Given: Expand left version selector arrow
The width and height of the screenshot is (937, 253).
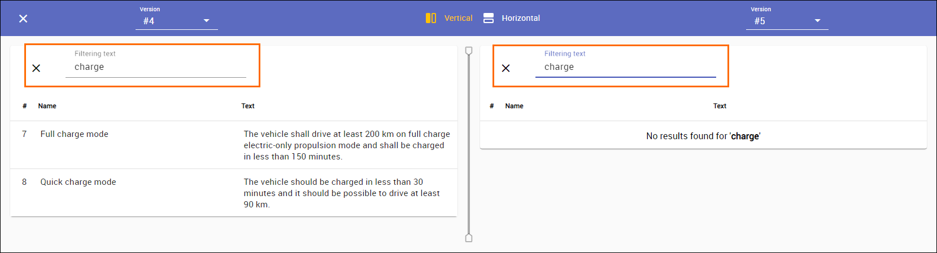Looking at the screenshot, I should tap(207, 21).
